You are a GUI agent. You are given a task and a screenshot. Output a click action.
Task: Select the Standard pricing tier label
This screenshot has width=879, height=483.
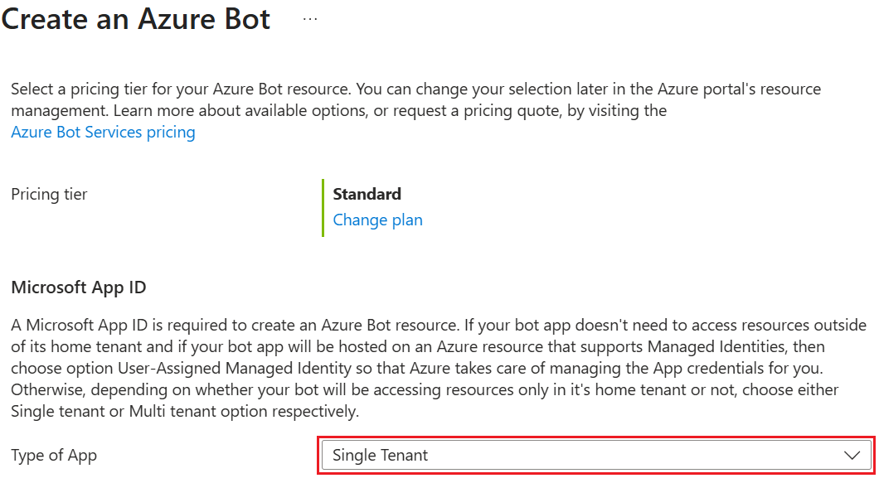point(367,194)
